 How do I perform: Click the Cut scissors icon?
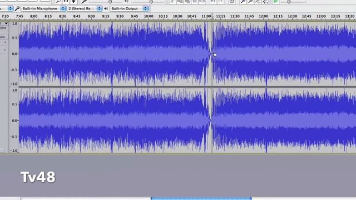coord(173,2)
